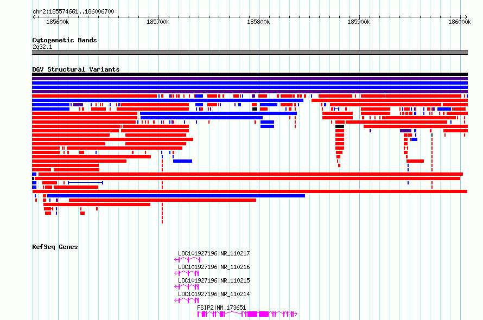Image resolution: width=483 pixels, height=320 pixels.
Task: Click the left arrowhead of the ruler
Action: point(34,17)
